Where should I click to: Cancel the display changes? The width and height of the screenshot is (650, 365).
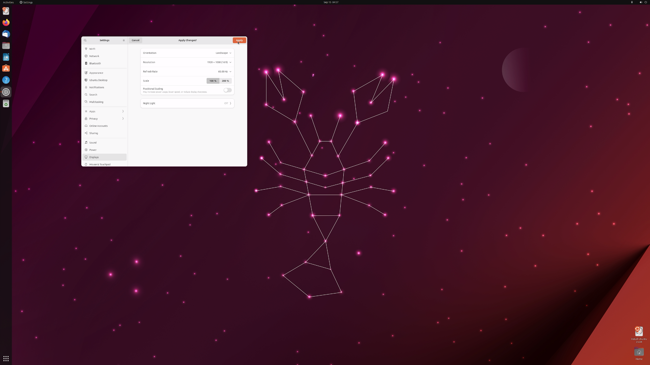pyautogui.click(x=135, y=40)
